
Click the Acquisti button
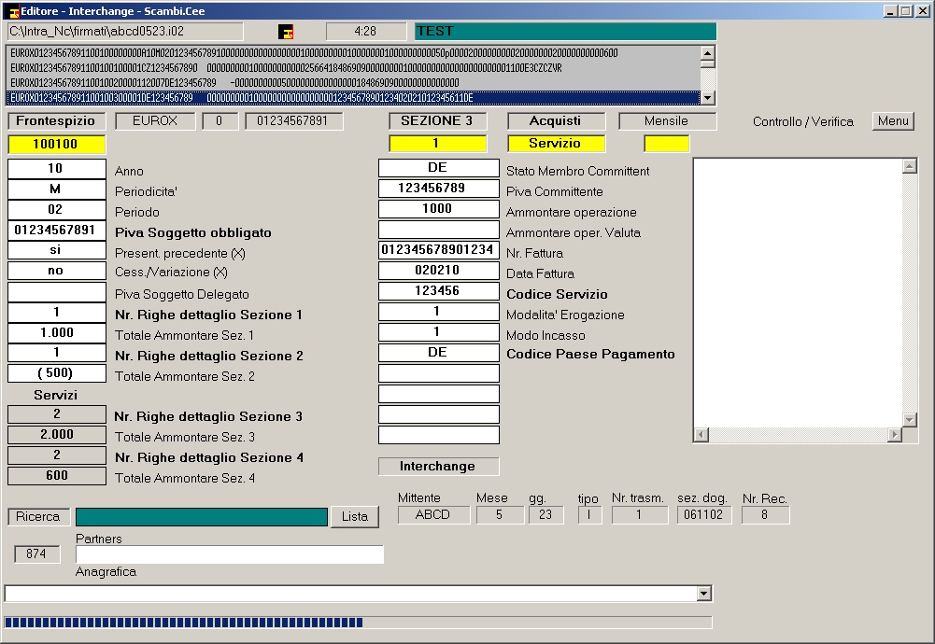556,121
